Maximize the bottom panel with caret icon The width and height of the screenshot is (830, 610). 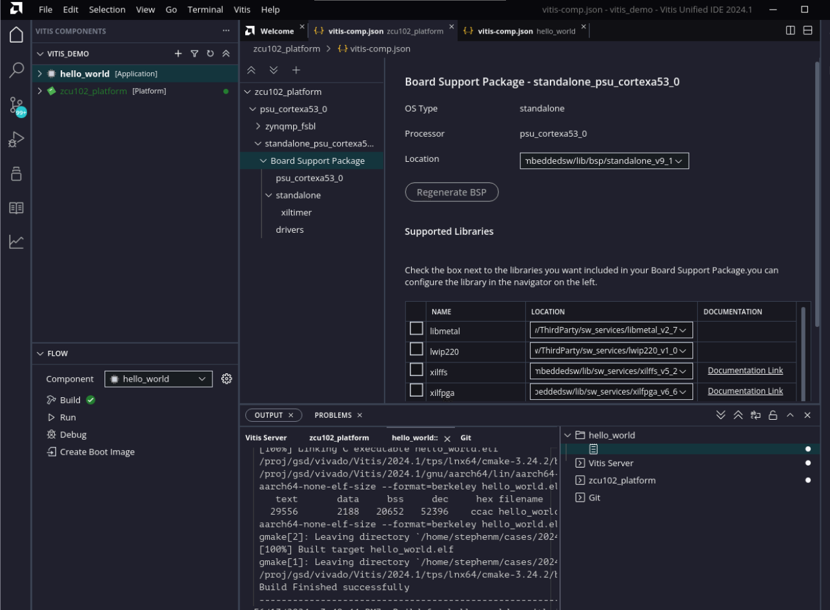coord(790,415)
